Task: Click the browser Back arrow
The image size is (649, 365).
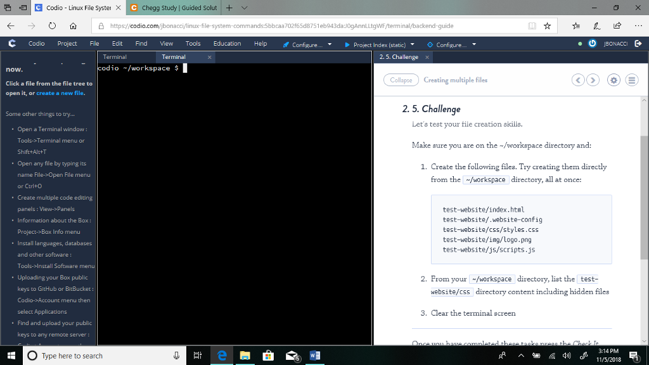Action: (x=11, y=25)
